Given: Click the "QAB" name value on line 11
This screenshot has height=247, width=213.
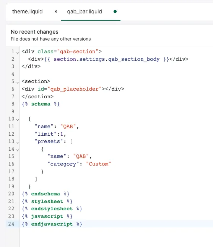Looking at the screenshot, I should click(68, 126).
